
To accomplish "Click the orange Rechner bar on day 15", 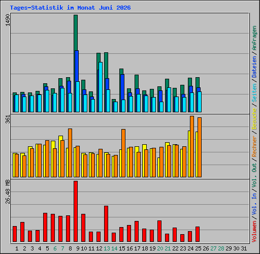I will point(123,153).
